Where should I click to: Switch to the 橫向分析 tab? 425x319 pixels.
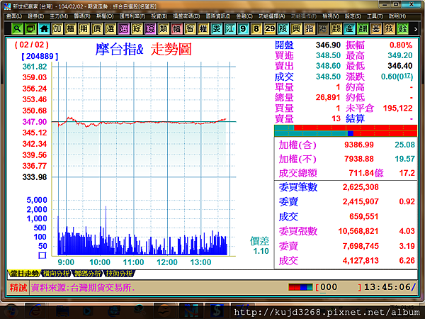pos(56,274)
